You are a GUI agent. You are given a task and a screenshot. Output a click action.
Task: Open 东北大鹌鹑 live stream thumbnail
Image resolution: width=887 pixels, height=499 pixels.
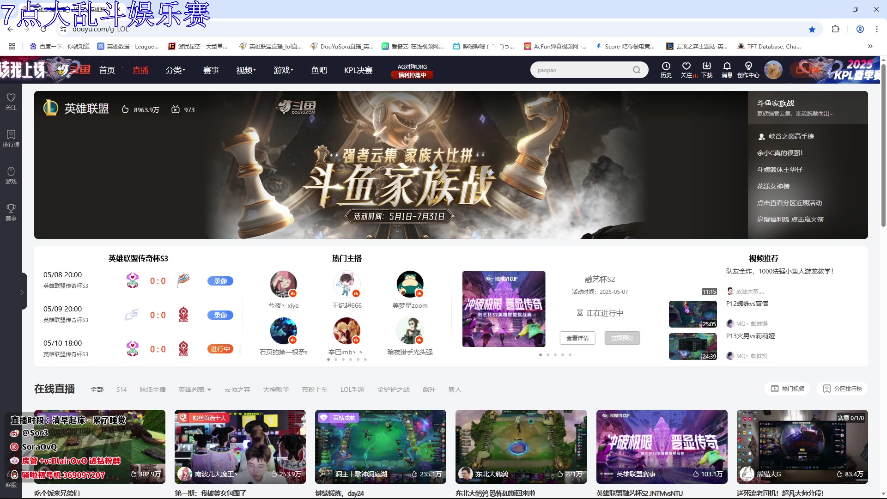(x=521, y=447)
